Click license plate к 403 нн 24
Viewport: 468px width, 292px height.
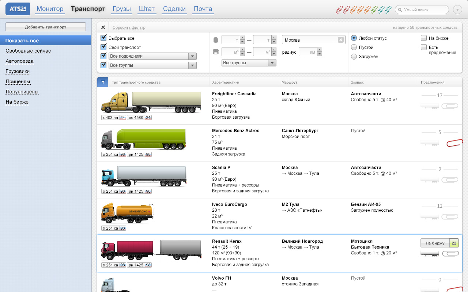point(114,118)
